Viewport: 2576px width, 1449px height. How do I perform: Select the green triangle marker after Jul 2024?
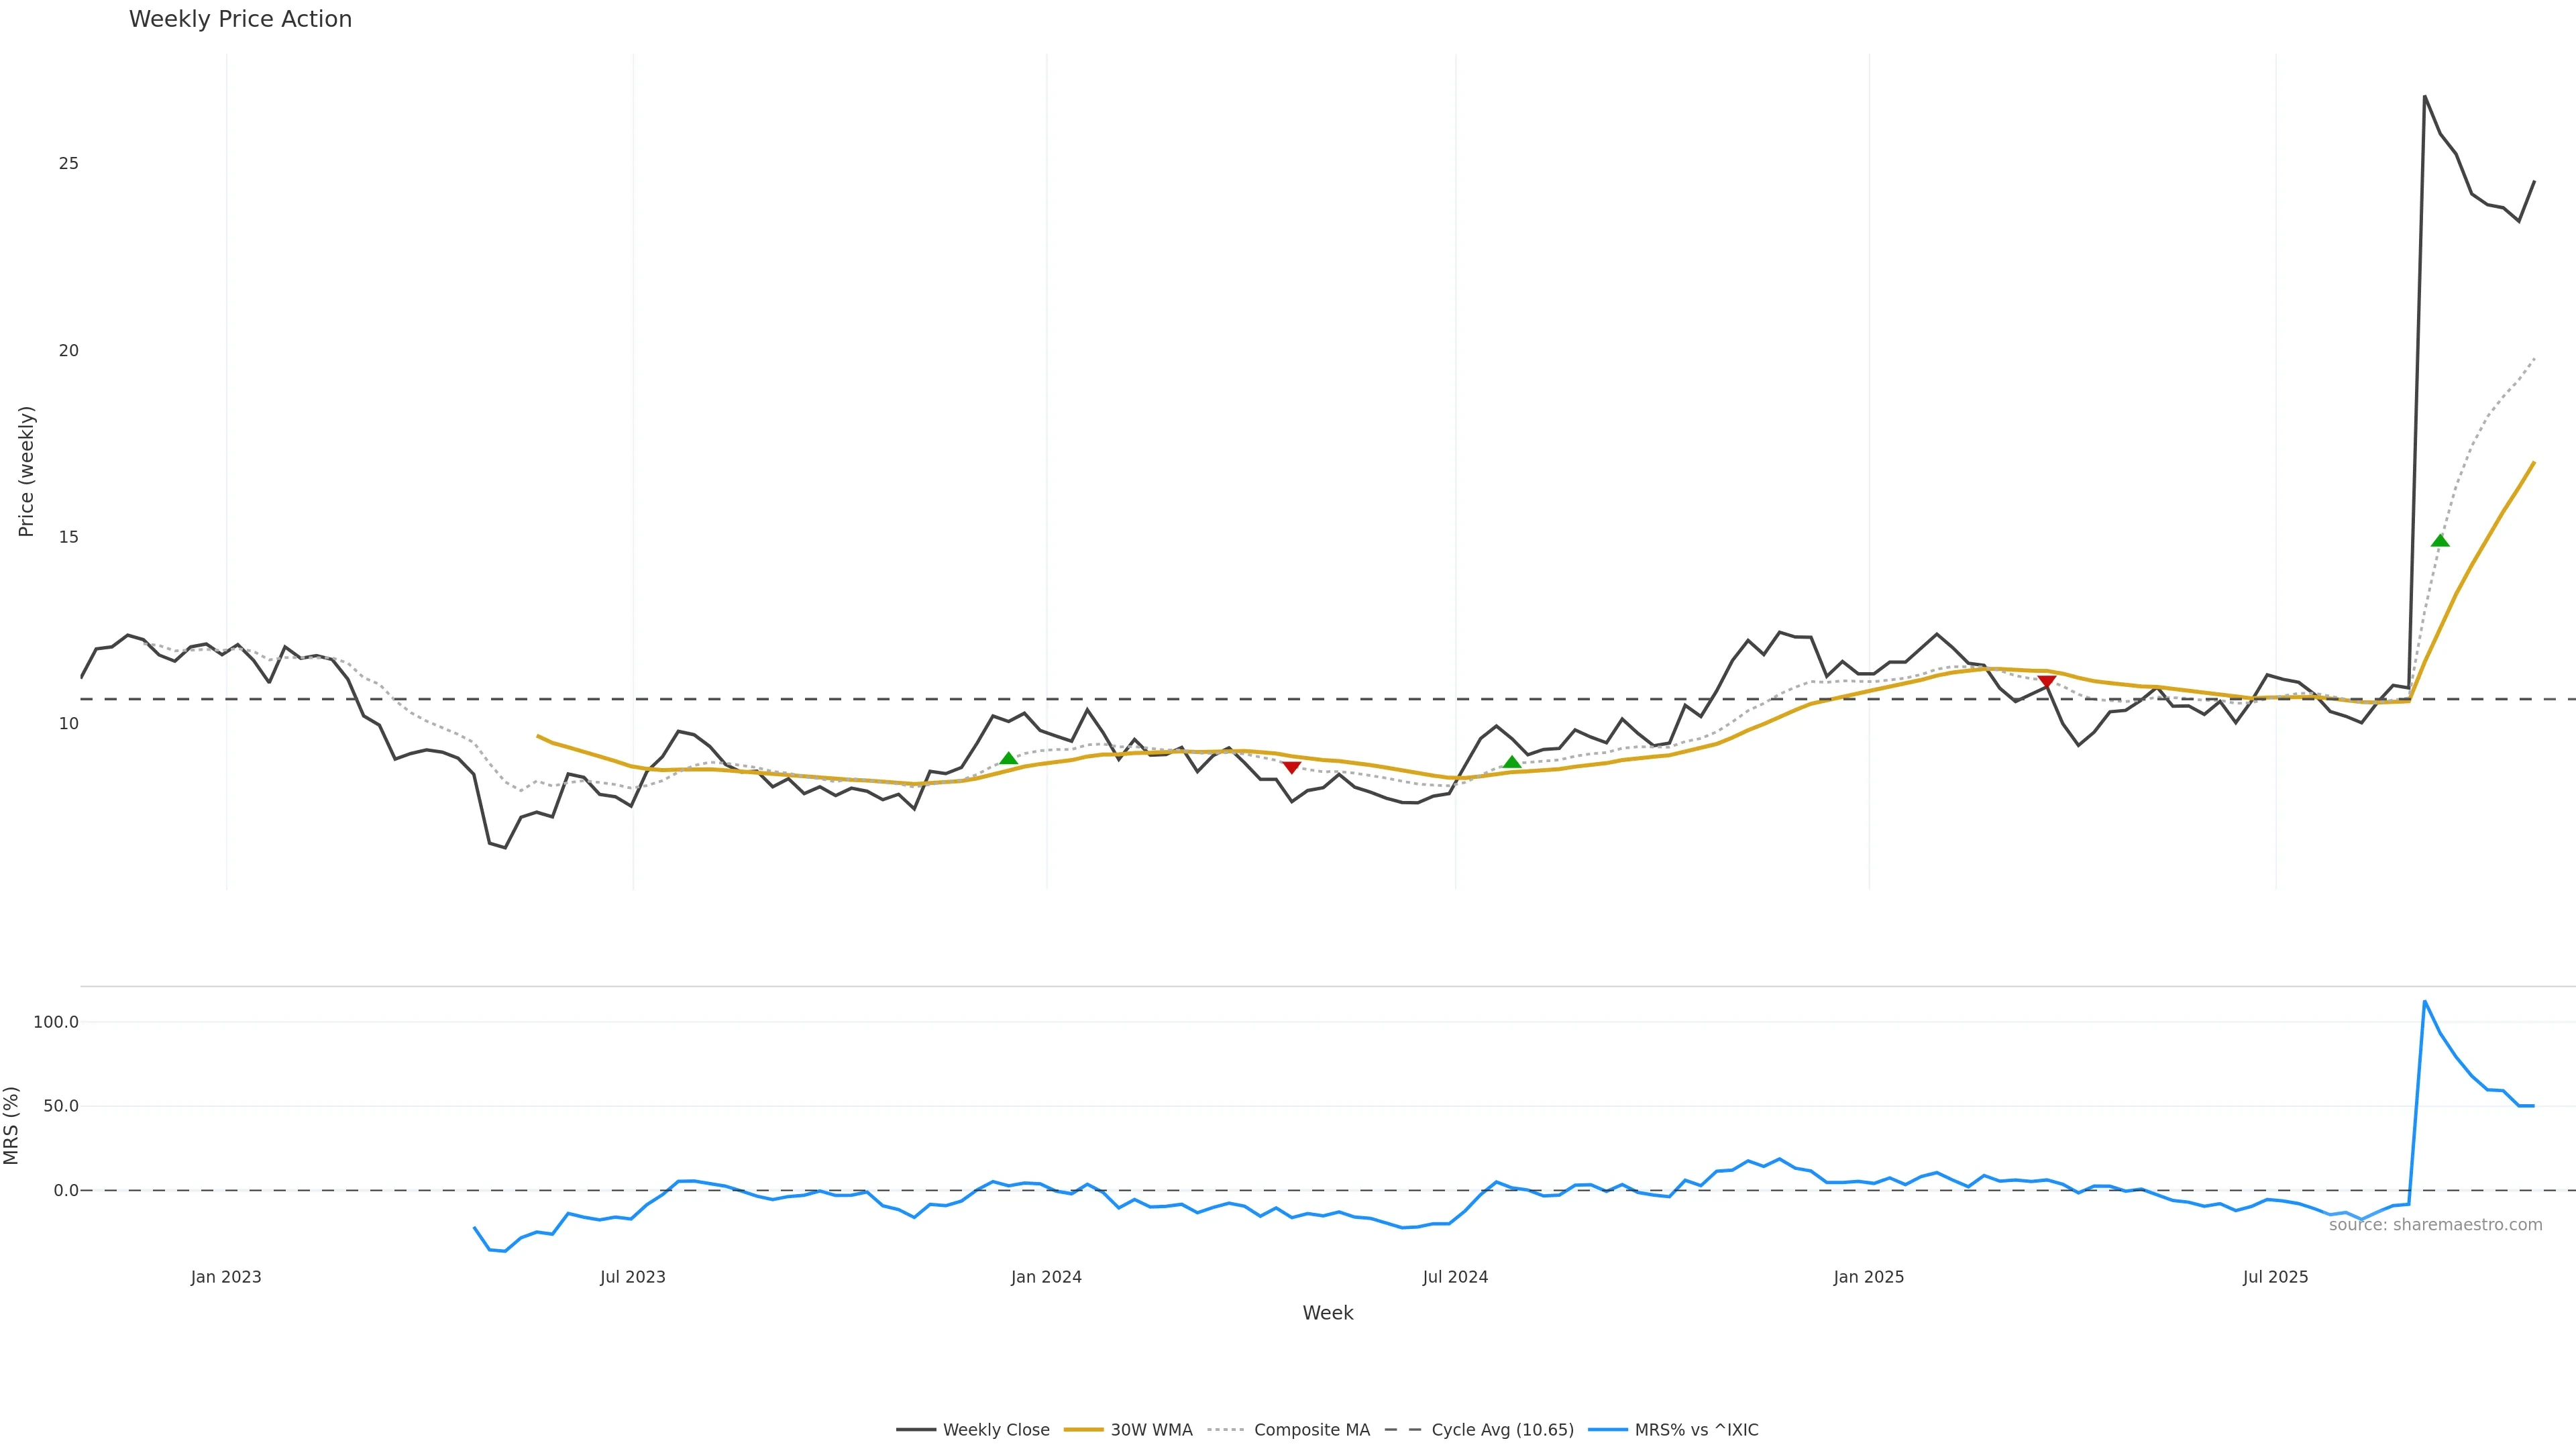(x=1512, y=762)
